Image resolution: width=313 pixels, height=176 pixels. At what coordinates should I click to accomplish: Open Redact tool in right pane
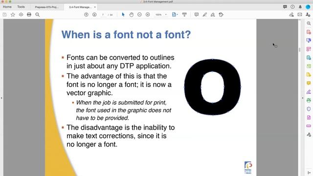309,126
